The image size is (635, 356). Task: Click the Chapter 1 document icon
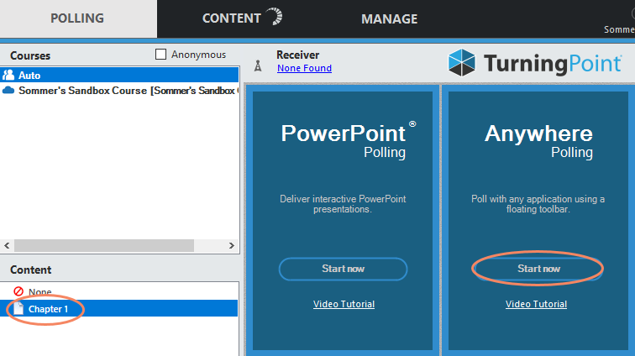coord(18,308)
